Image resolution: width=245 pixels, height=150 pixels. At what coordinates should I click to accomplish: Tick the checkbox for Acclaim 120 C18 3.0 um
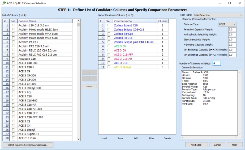(x=13, y=25)
